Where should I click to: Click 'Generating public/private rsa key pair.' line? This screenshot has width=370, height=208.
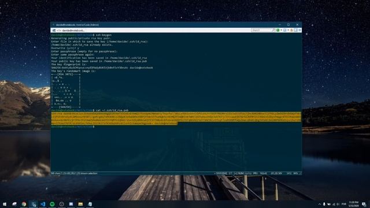pos(81,38)
